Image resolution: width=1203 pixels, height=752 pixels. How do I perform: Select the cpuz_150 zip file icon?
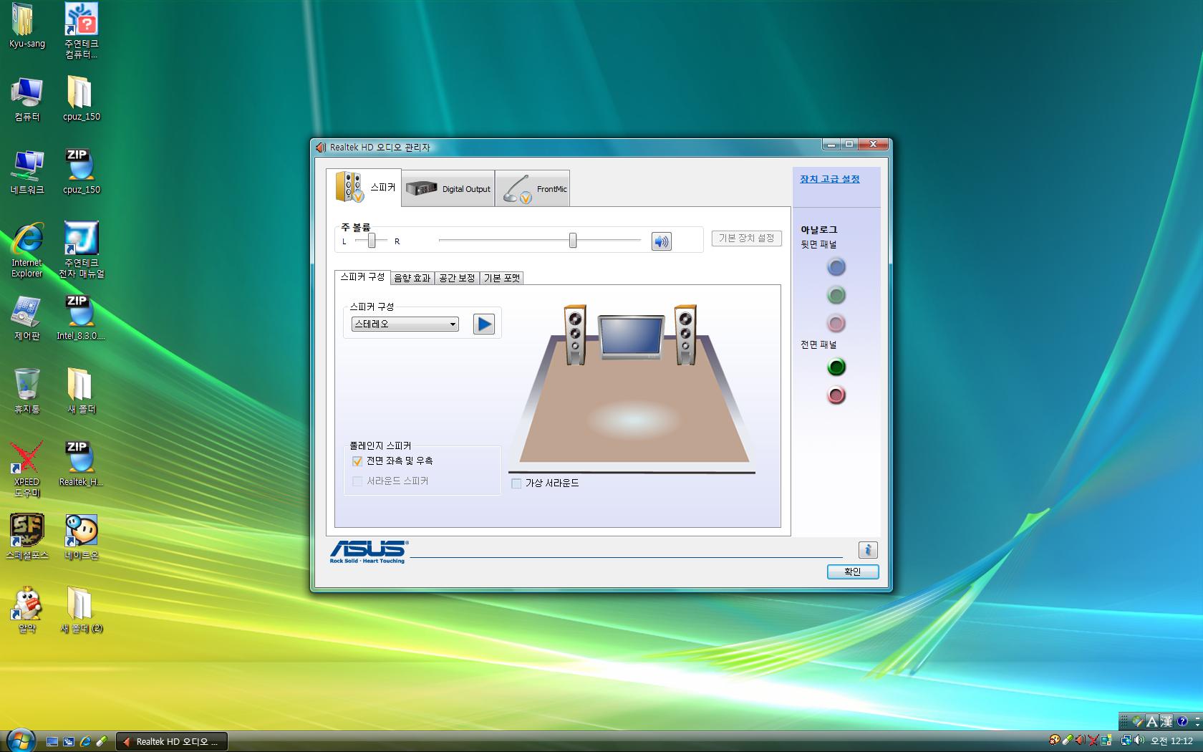81,172
